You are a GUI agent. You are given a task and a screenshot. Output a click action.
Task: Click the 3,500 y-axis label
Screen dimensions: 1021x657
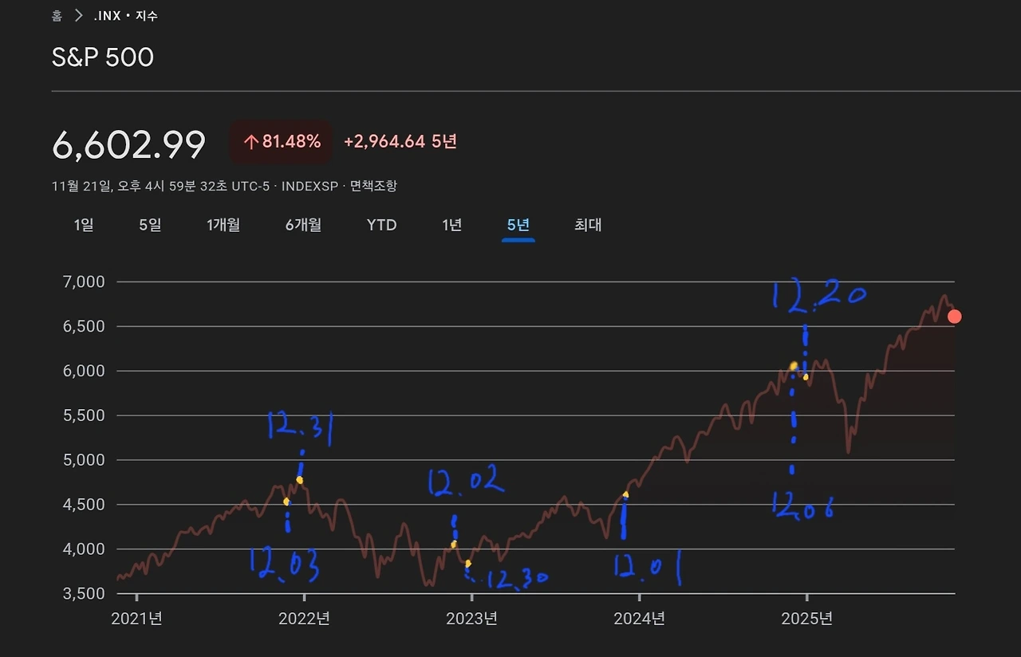click(82, 594)
